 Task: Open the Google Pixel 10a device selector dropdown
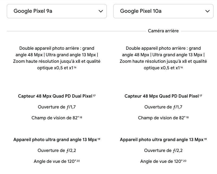point(163,11)
